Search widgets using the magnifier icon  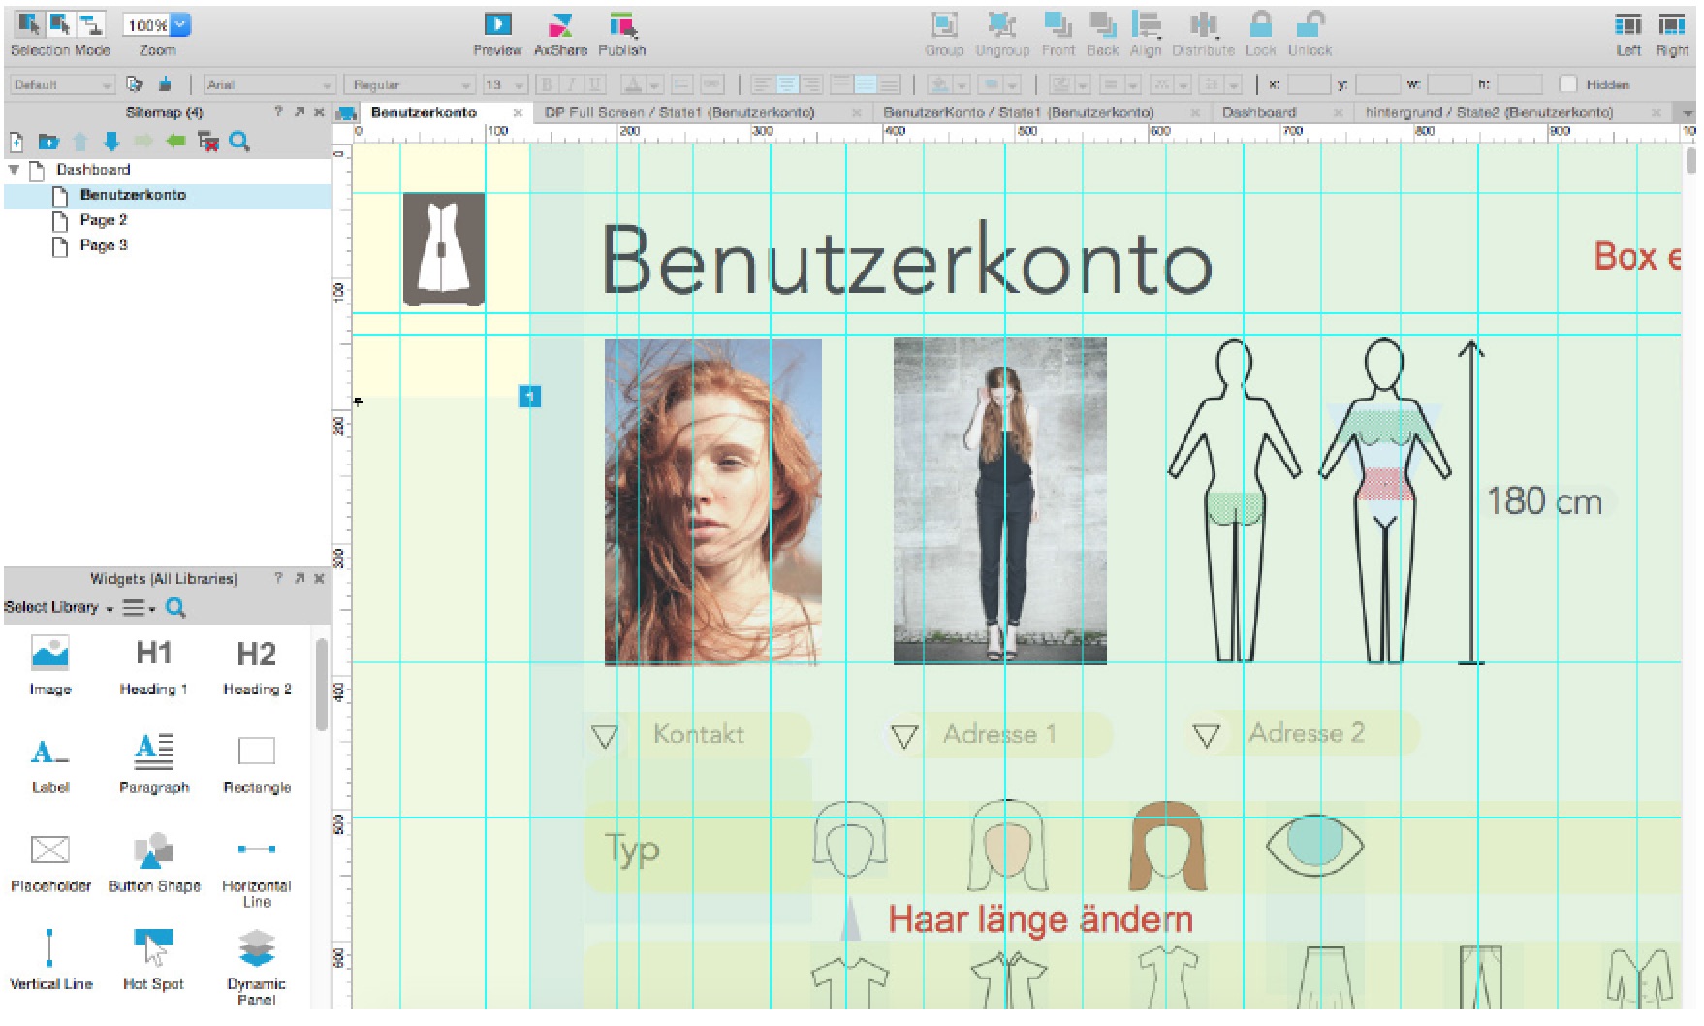click(175, 608)
